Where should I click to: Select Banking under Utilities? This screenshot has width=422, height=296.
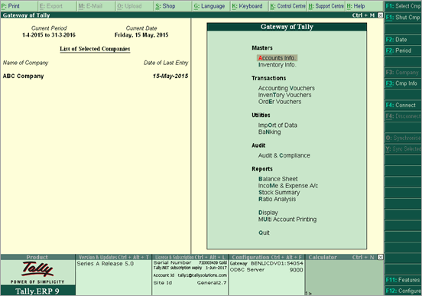(x=269, y=132)
